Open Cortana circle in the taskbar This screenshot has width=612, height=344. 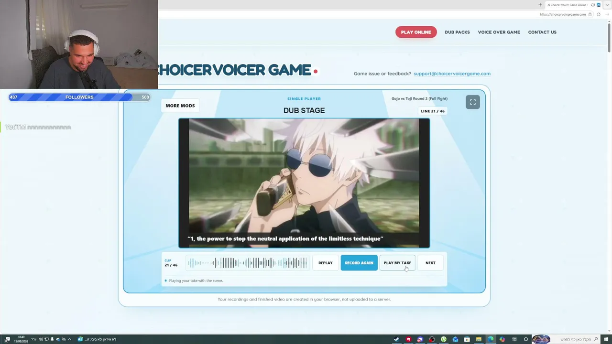(526, 339)
